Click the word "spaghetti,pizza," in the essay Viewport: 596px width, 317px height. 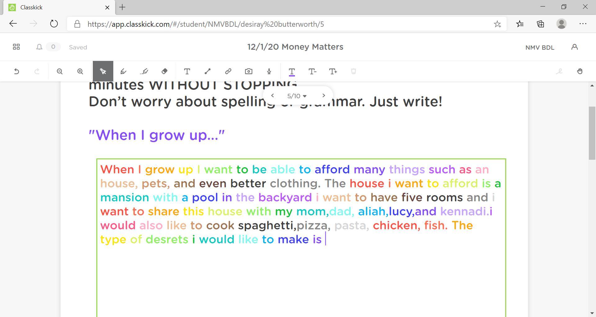(x=284, y=225)
